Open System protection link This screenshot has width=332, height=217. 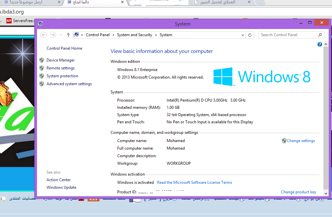pyautogui.click(x=62, y=76)
